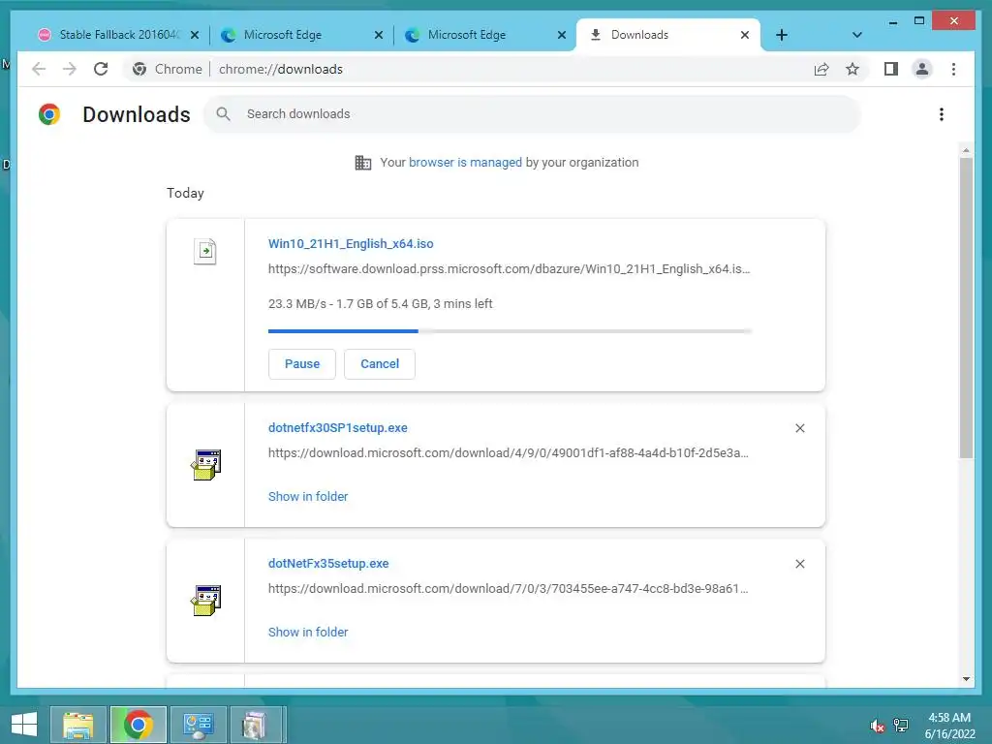This screenshot has width=992, height=744.
Task: Open the tab search dropdown chevron
Action: click(x=857, y=35)
